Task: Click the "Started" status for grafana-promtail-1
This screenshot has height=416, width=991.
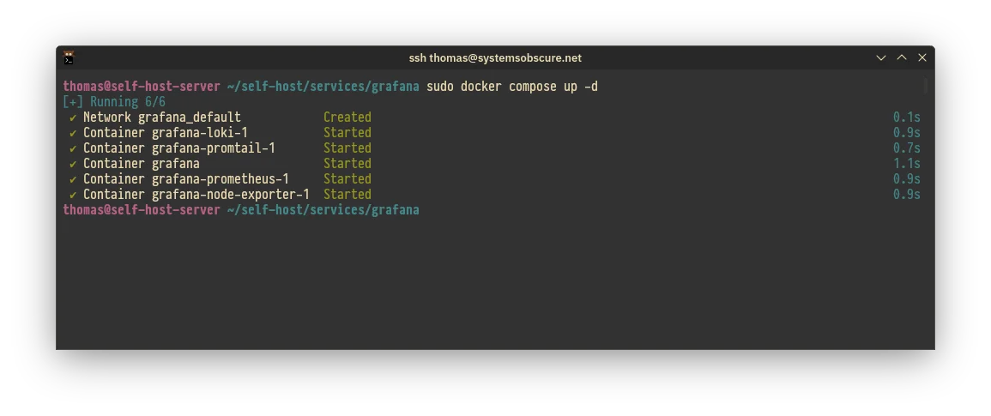Action: (x=347, y=148)
